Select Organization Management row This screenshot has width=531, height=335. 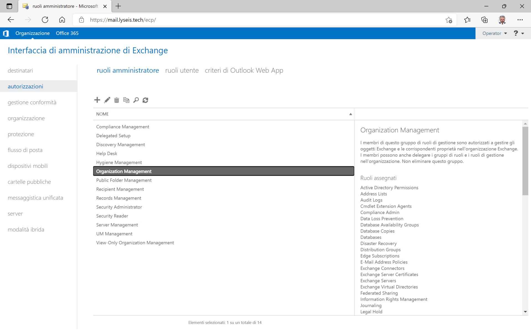tap(223, 171)
